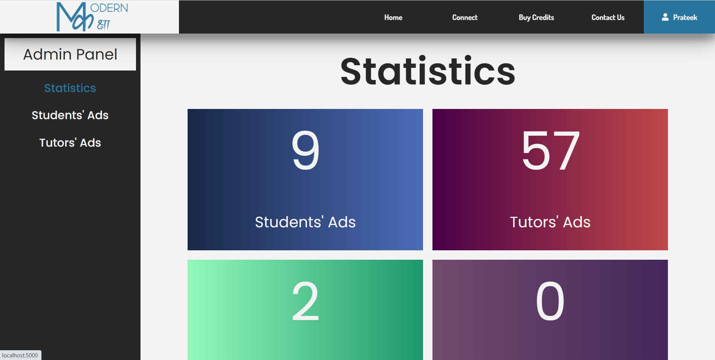Viewport: 715px width, 360px height.
Task: Click the blue Students' Ads statistics card
Action: click(x=305, y=179)
